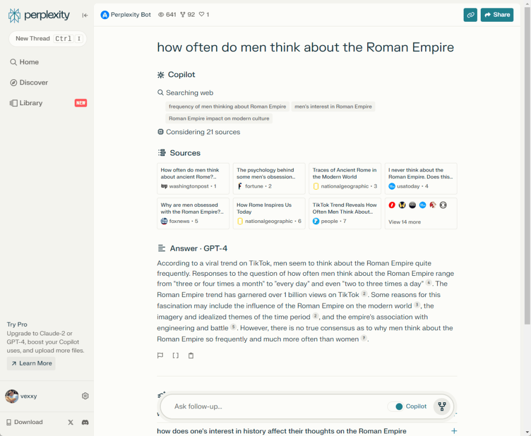Click the fork count icon showing 92
The width and height of the screenshot is (531, 436).
click(183, 15)
